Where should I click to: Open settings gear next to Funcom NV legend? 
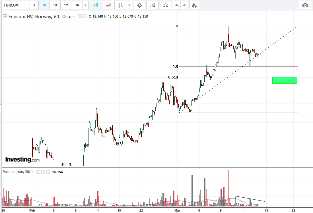tap(85, 16)
